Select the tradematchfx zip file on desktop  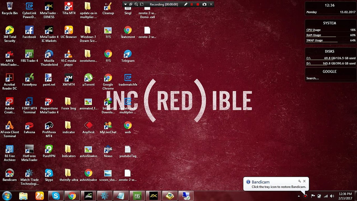[128, 80]
